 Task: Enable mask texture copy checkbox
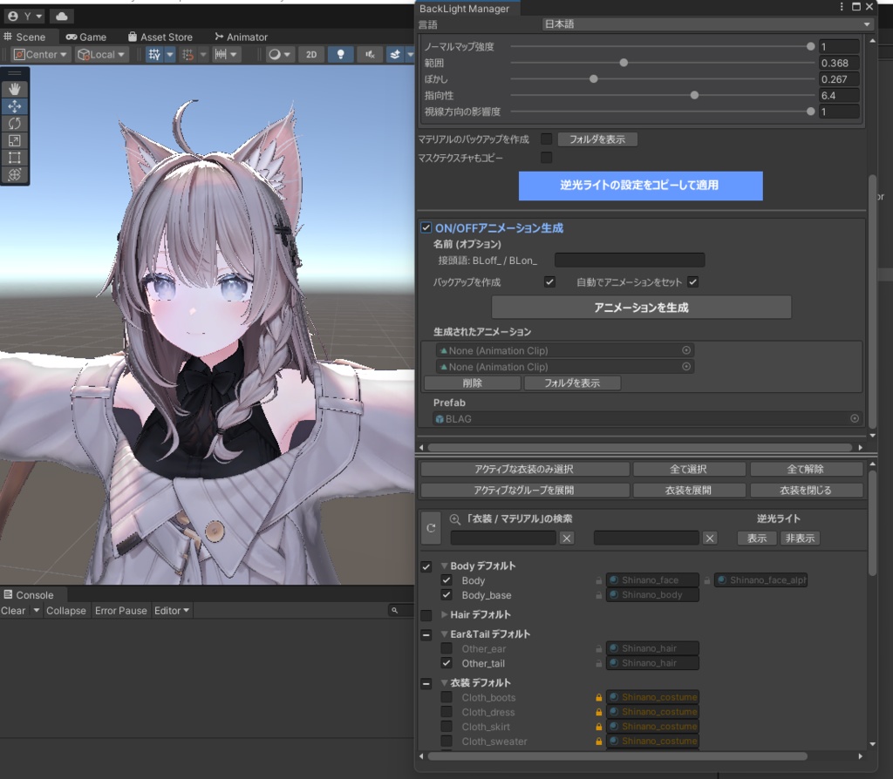tap(546, 158)
